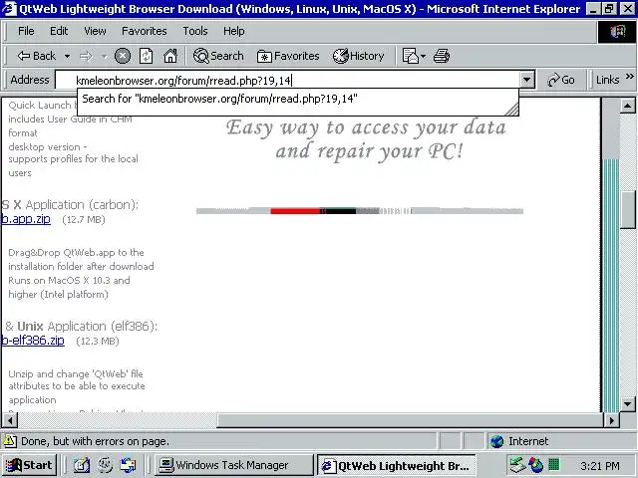The width and height of the screenshot is (638, 478).
Task: Click the 3:21 PM clock
Action: coord(600,466)
